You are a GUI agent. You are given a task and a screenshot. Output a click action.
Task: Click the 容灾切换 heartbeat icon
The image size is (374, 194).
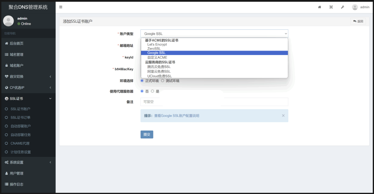[x=7, y=76]
